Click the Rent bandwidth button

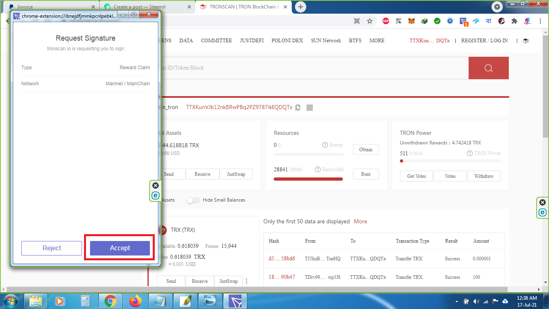click(x=366, y=174)
